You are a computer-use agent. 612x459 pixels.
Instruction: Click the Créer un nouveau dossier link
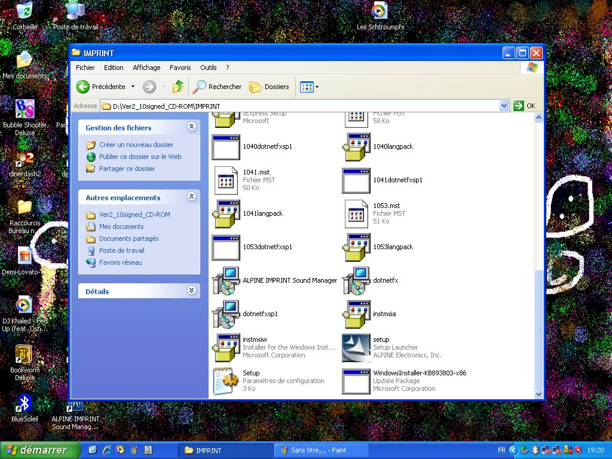pos(136,145)
